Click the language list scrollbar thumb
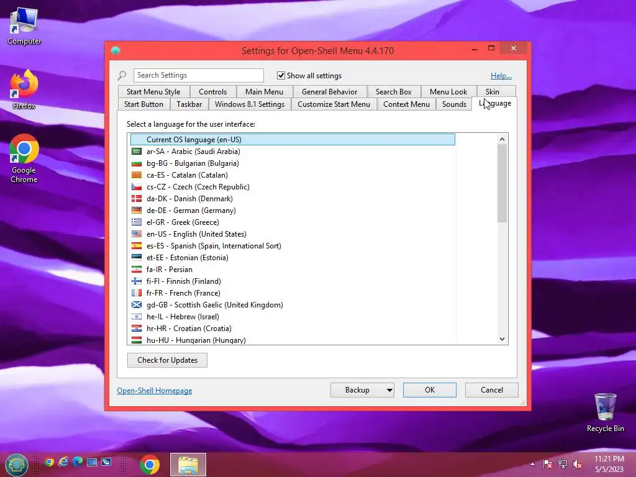The width and height of the screenshot is (636, 477). click(x=502, y=183)
